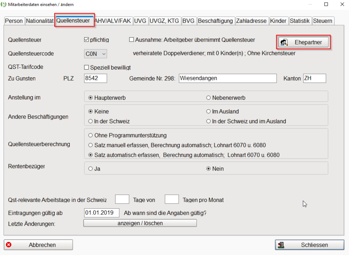The height and width of the screenshot is (255, 349).
Task: Select Haupterwerb radio option
Action: [91, 98]
